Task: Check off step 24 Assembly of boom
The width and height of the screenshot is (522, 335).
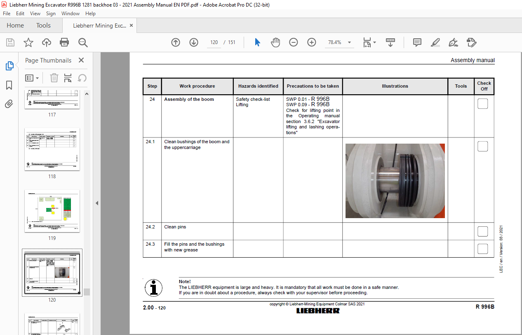Action: (483, 104)
